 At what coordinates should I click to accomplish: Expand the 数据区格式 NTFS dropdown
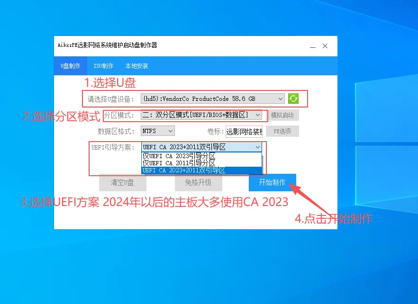click(157, 131)
